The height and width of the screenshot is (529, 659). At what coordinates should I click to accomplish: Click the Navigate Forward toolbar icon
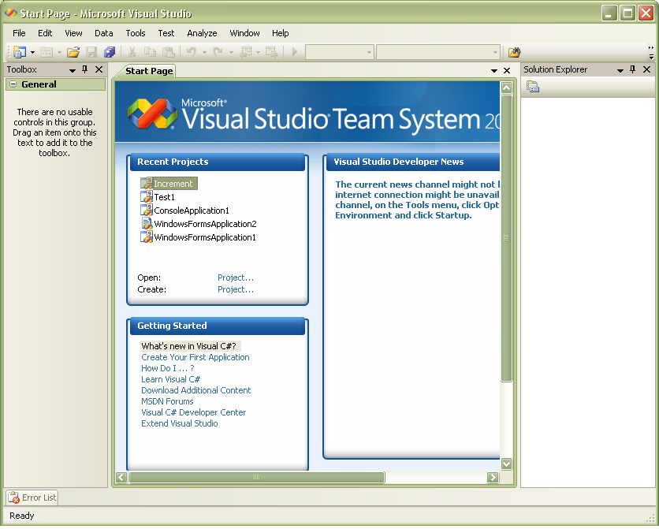(272, 52)
